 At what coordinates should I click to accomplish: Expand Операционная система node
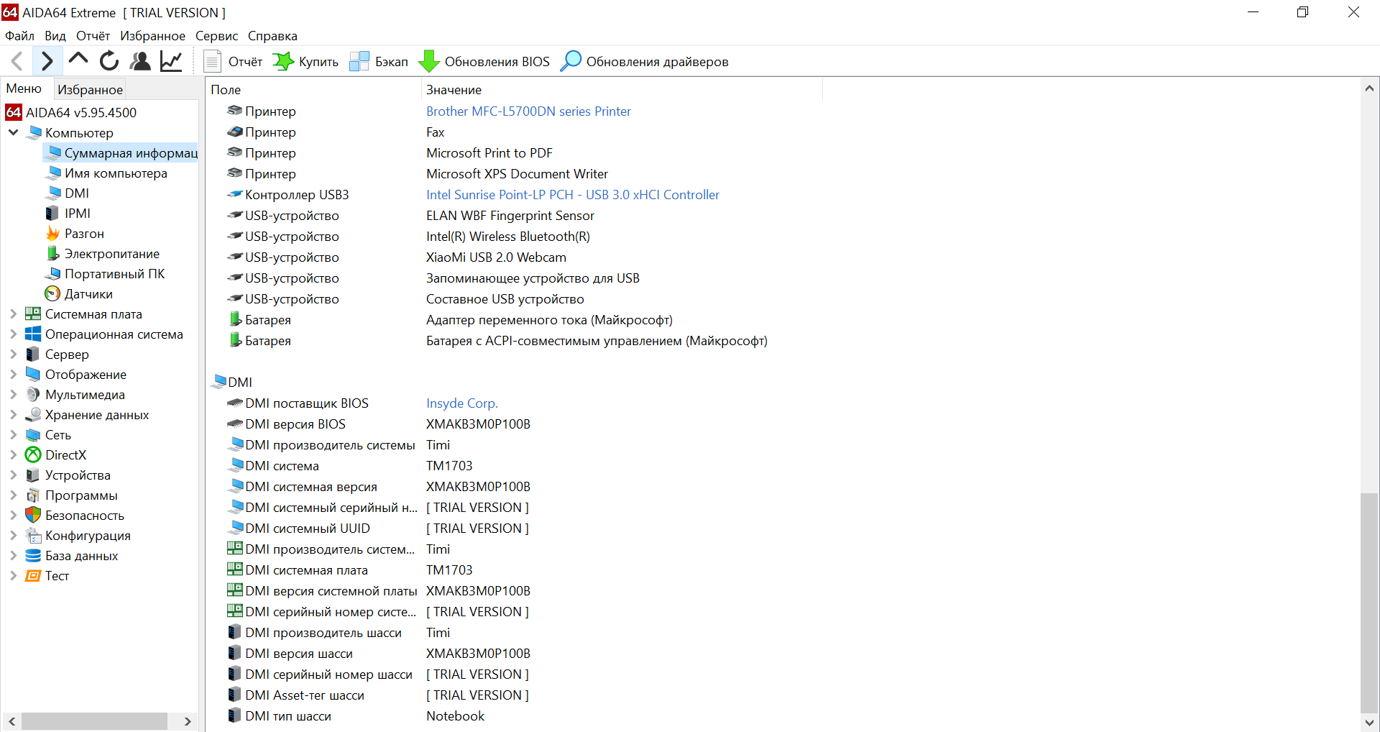[13, 334]
